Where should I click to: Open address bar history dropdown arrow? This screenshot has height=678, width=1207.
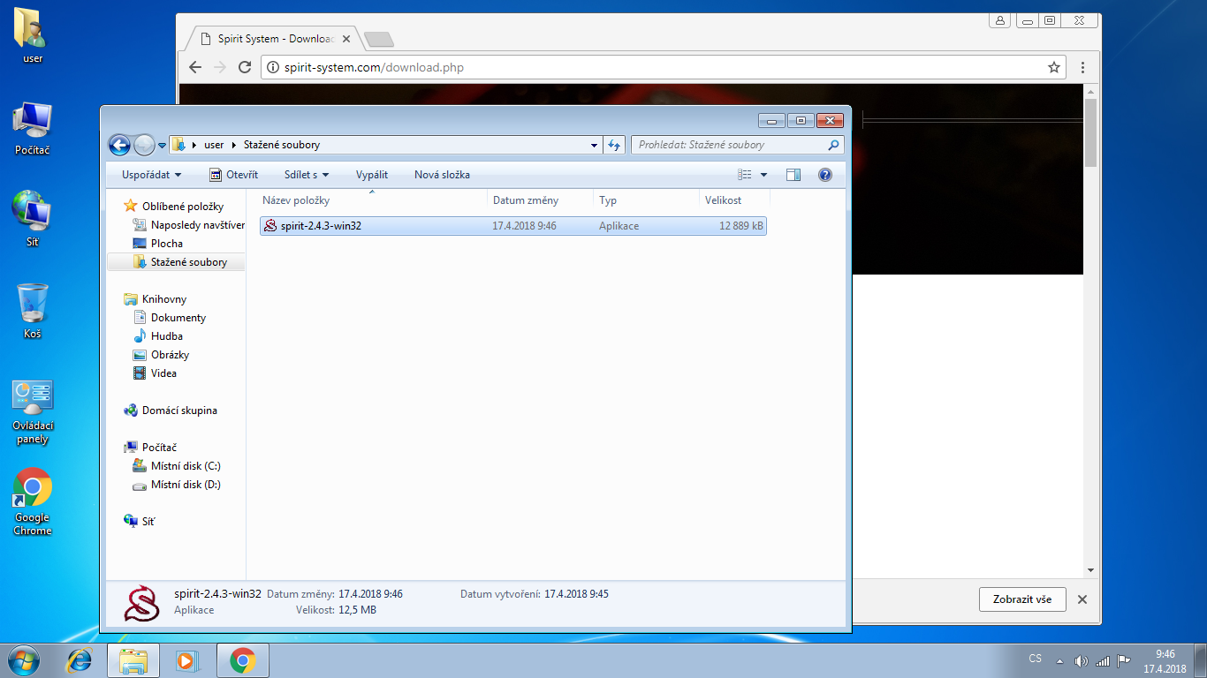tap(594, 145)
